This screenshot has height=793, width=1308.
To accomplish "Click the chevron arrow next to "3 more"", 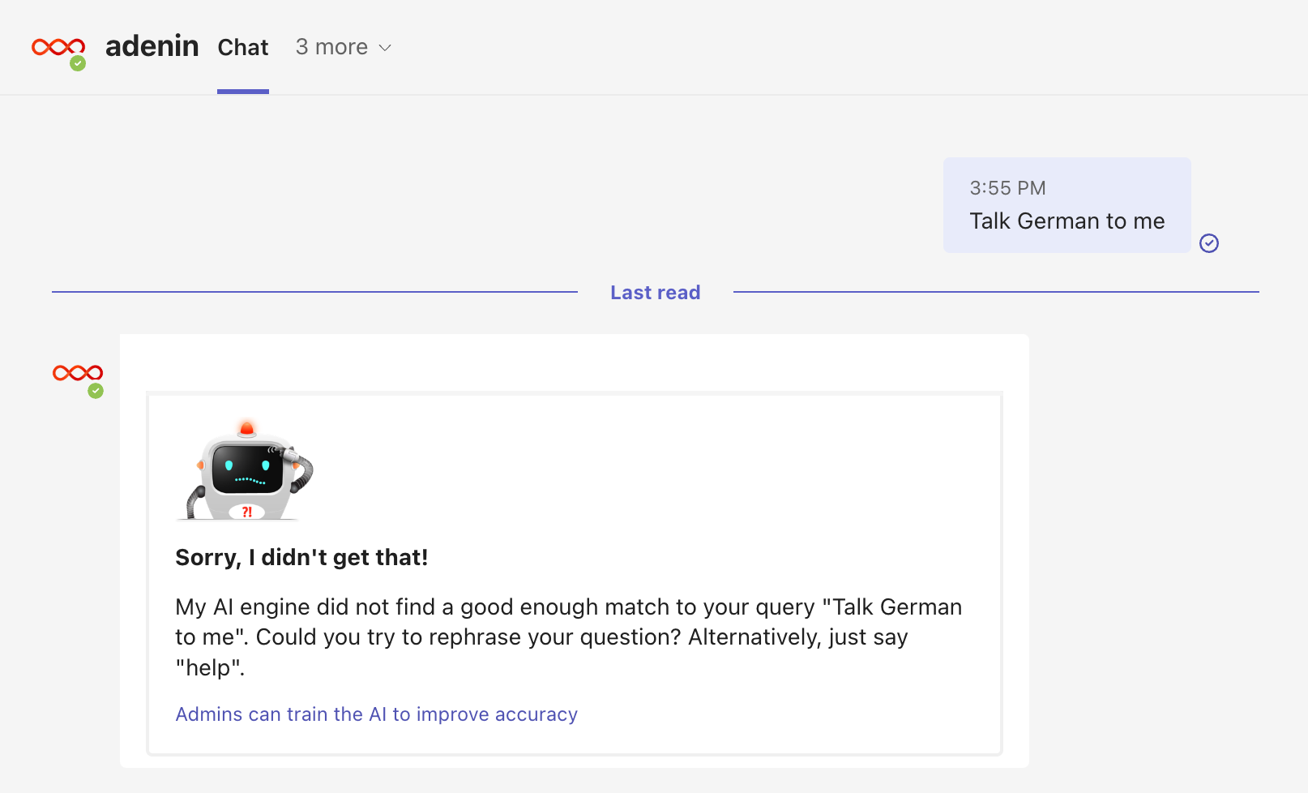I will coord(386,48).
